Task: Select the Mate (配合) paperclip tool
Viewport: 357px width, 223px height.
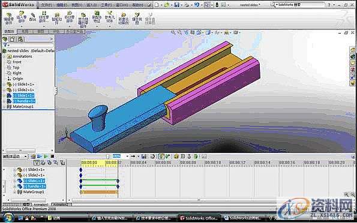Action: click(33, 17)
